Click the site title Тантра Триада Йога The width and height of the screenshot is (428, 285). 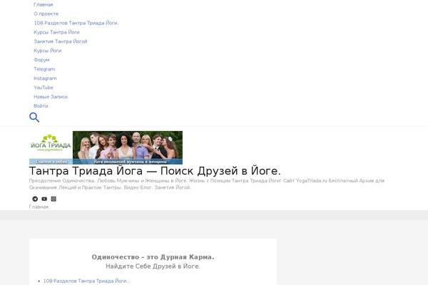155,171
